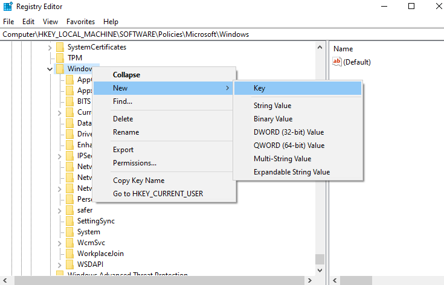
Task: Collapse the Windows key with its chevron
Action: point(50,69)
